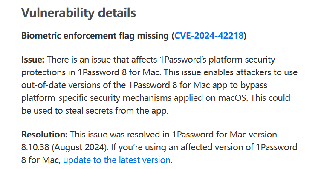Click the bold 'Issue:' label
Screen dimensions: 321x169
tap(33, 60)
